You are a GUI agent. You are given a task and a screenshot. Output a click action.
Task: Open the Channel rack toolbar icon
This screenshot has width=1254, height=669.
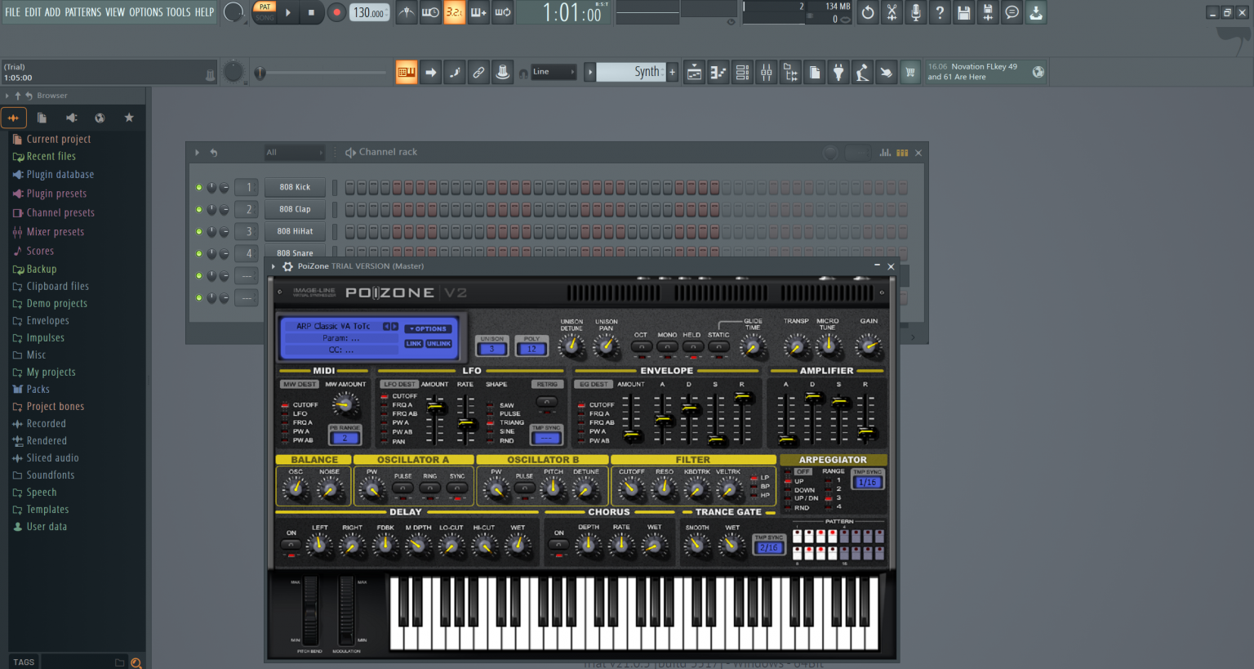point(742,72)
